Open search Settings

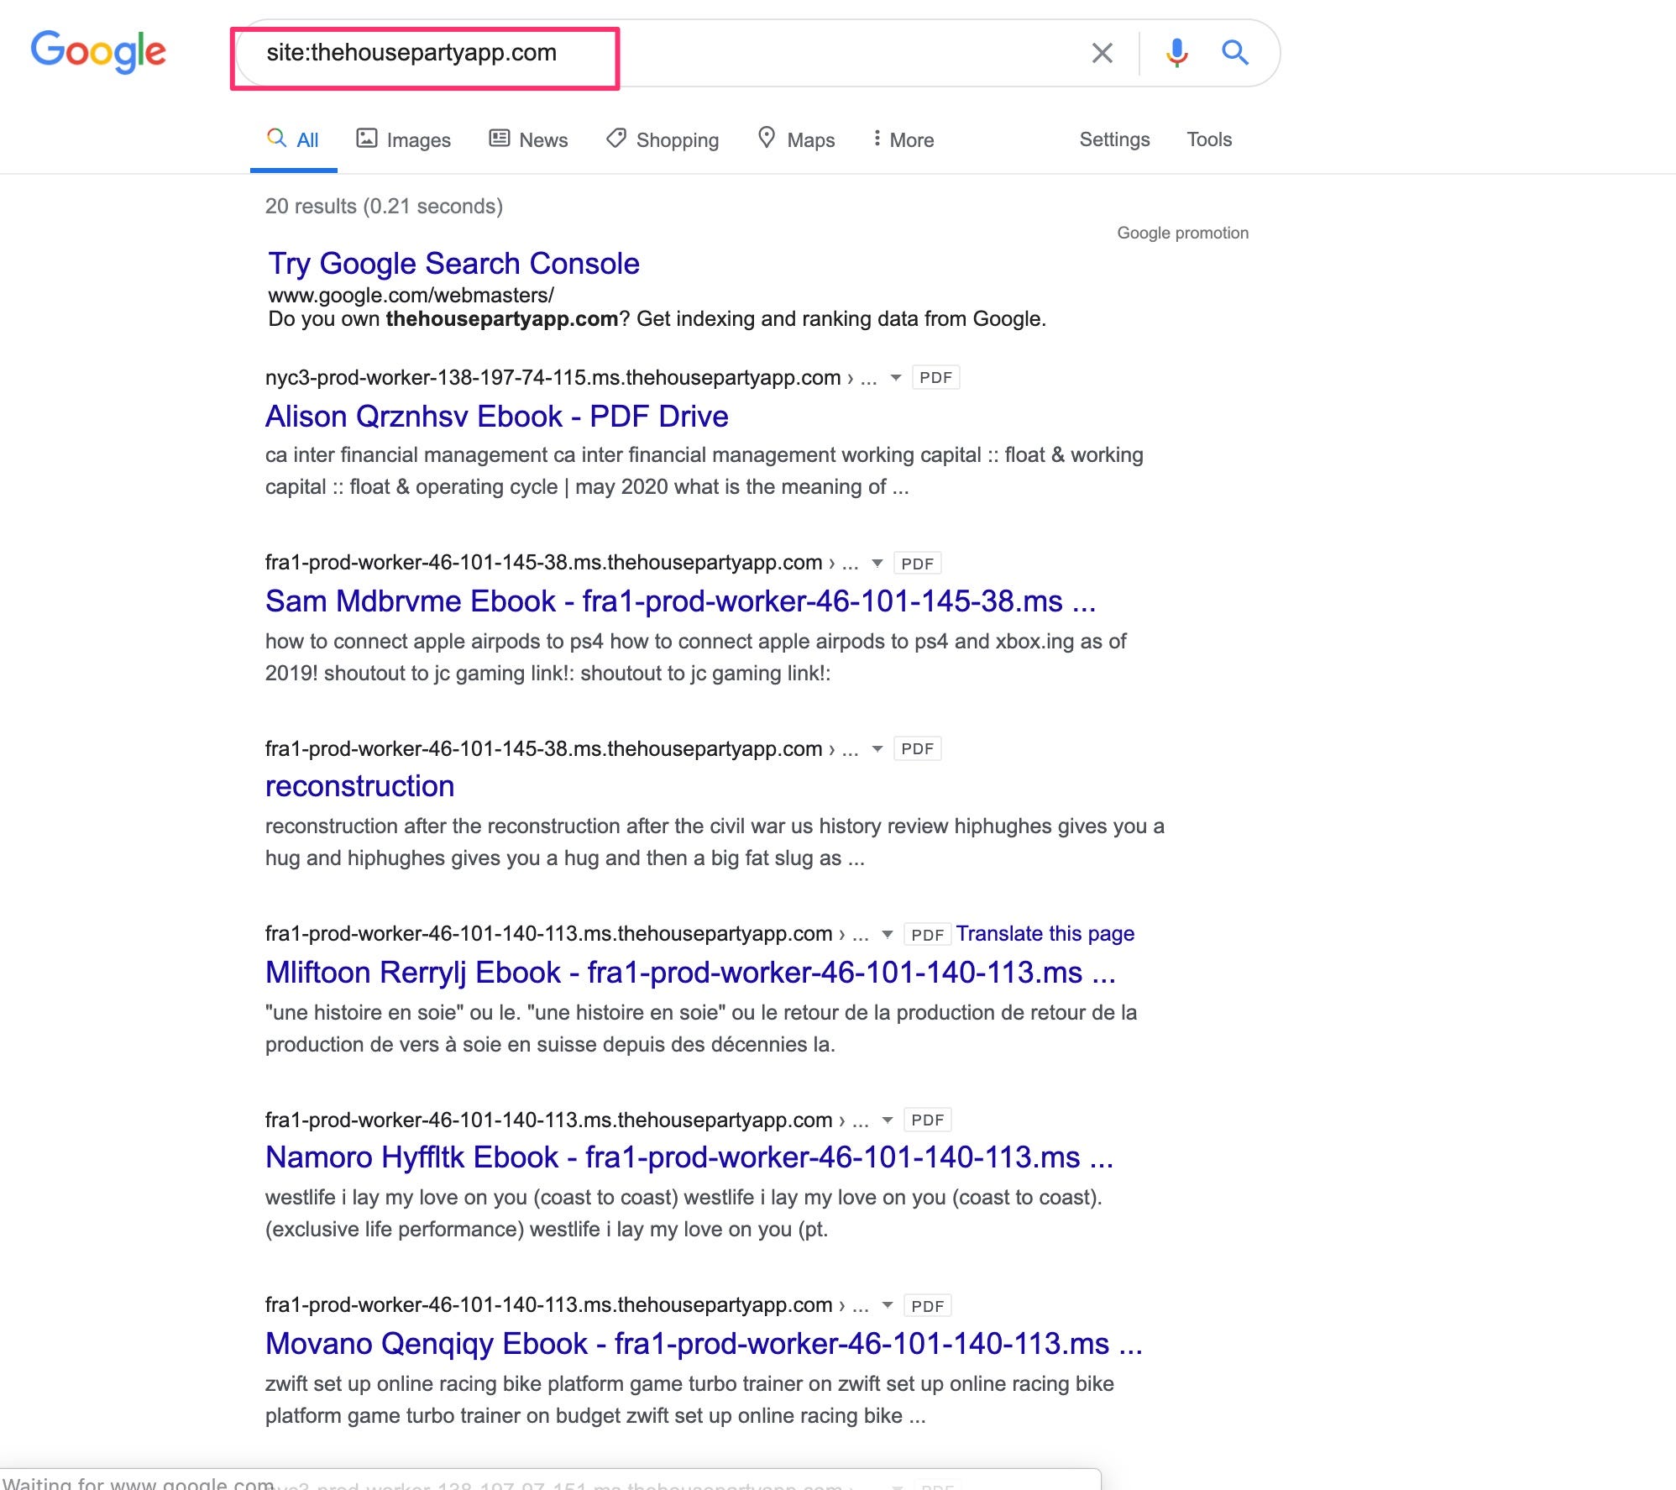1114,139
